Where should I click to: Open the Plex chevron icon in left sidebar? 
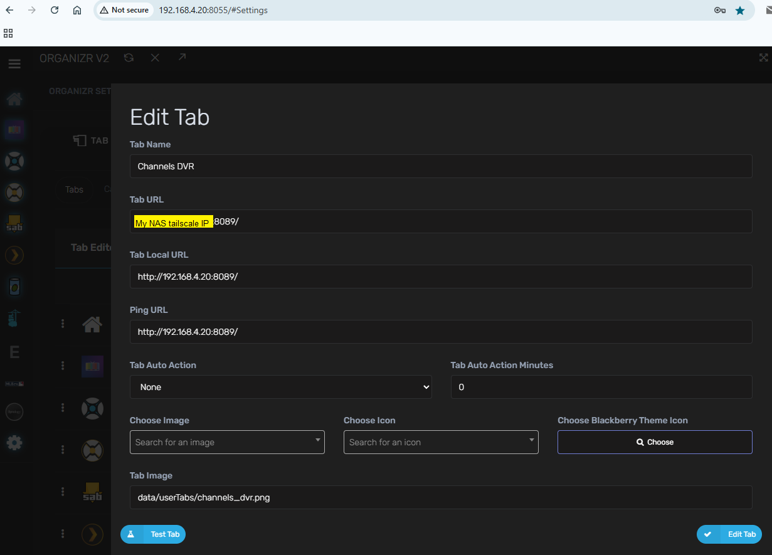click(14, 255)
